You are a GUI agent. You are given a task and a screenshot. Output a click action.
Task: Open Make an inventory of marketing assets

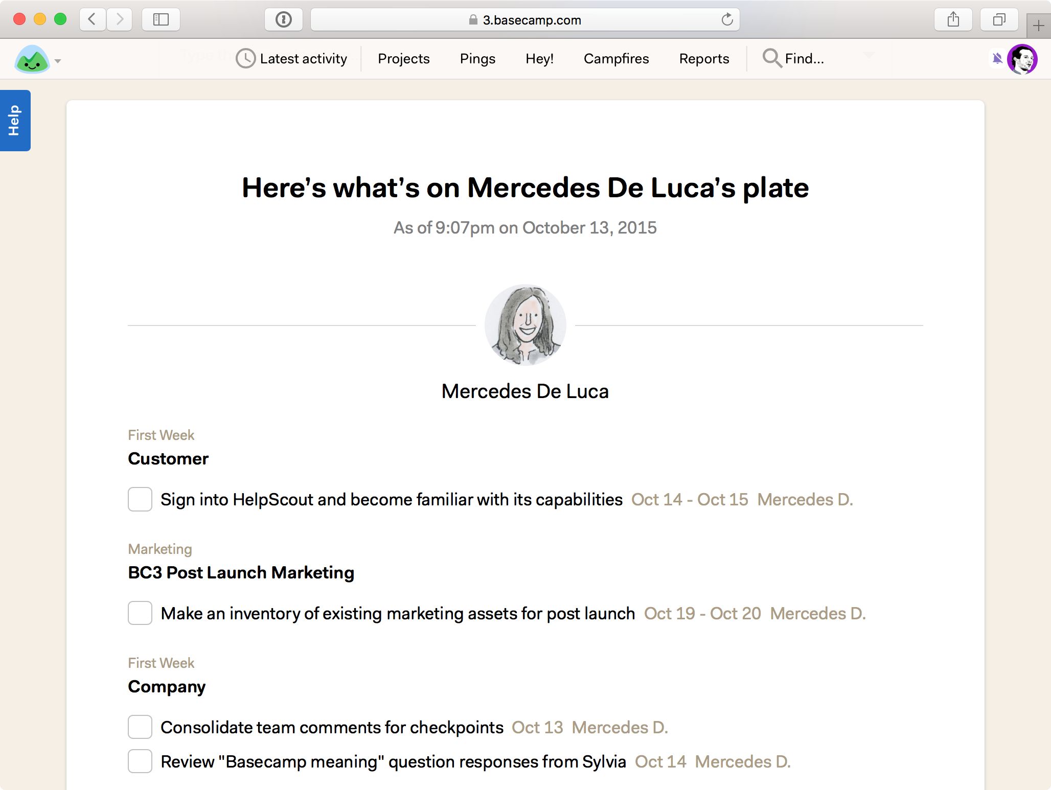[398, 613]
